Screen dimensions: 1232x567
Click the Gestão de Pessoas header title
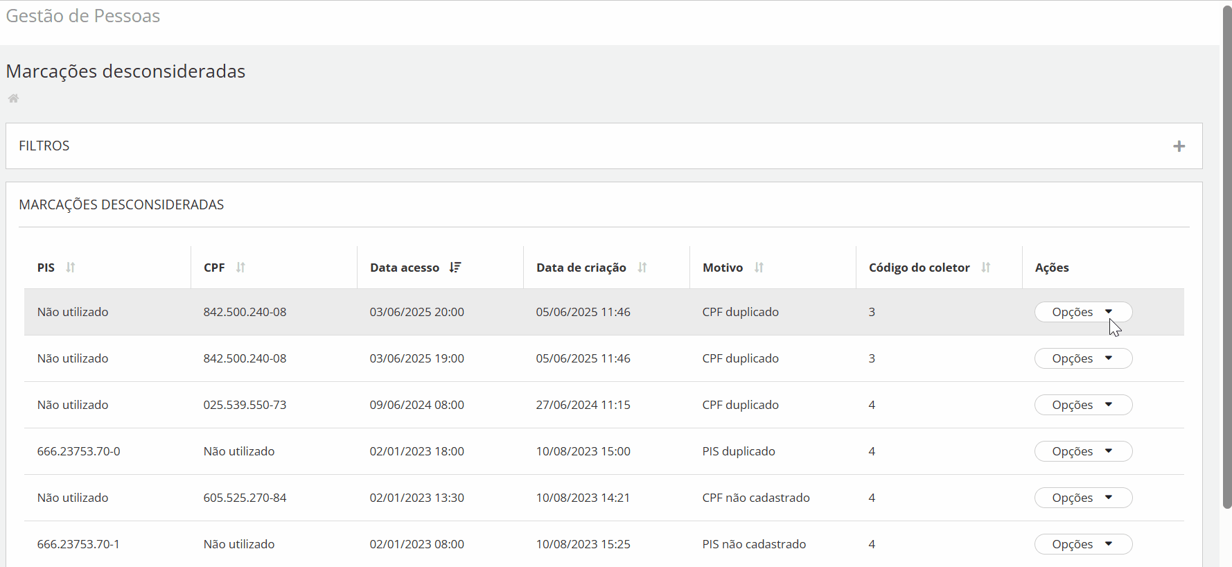coord(83,16)
